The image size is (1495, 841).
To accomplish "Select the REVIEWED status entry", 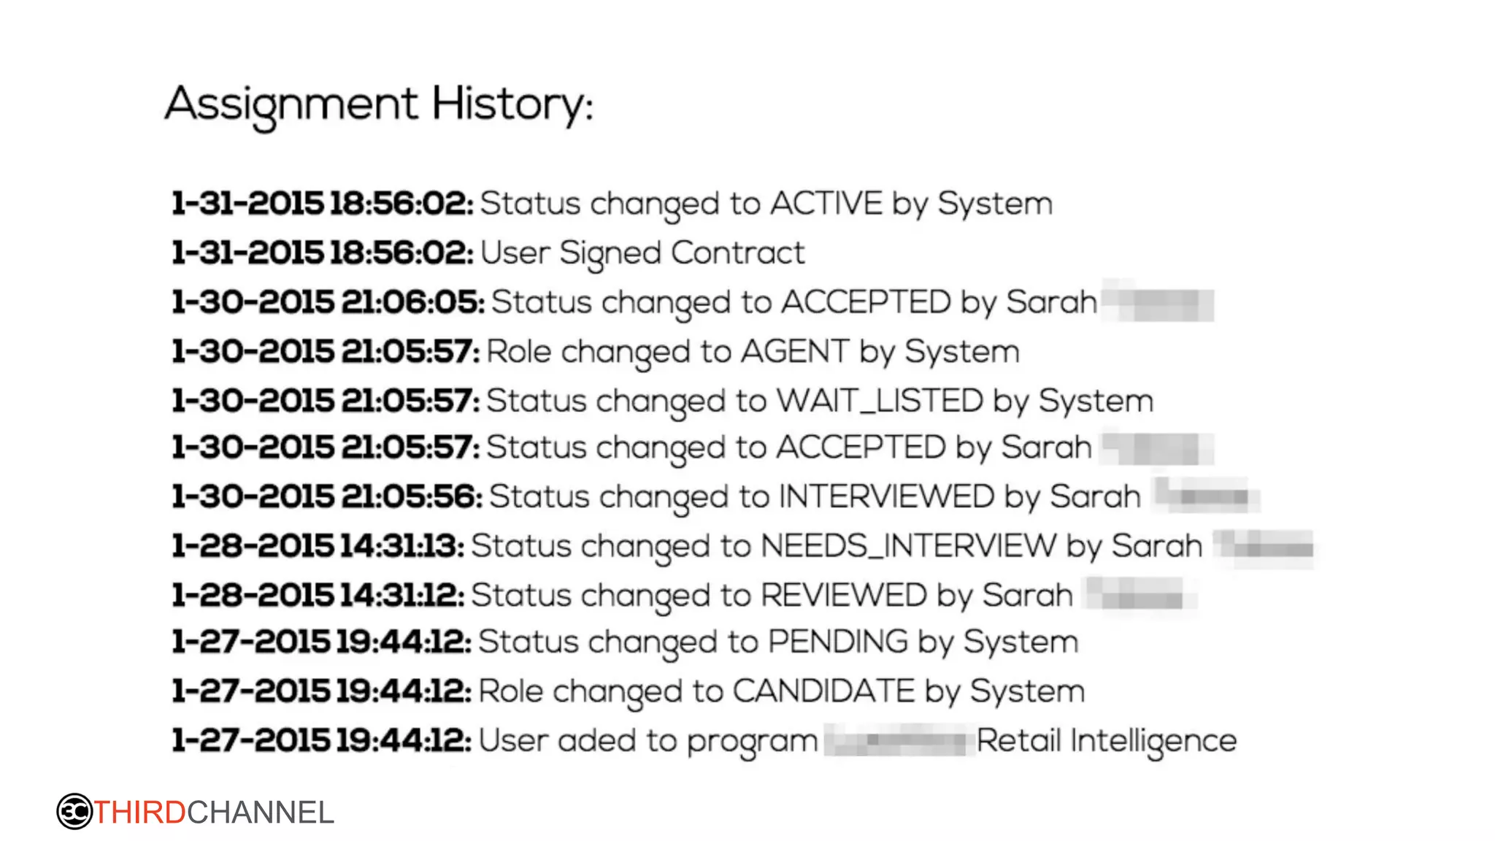I will (x=772, y=595).
